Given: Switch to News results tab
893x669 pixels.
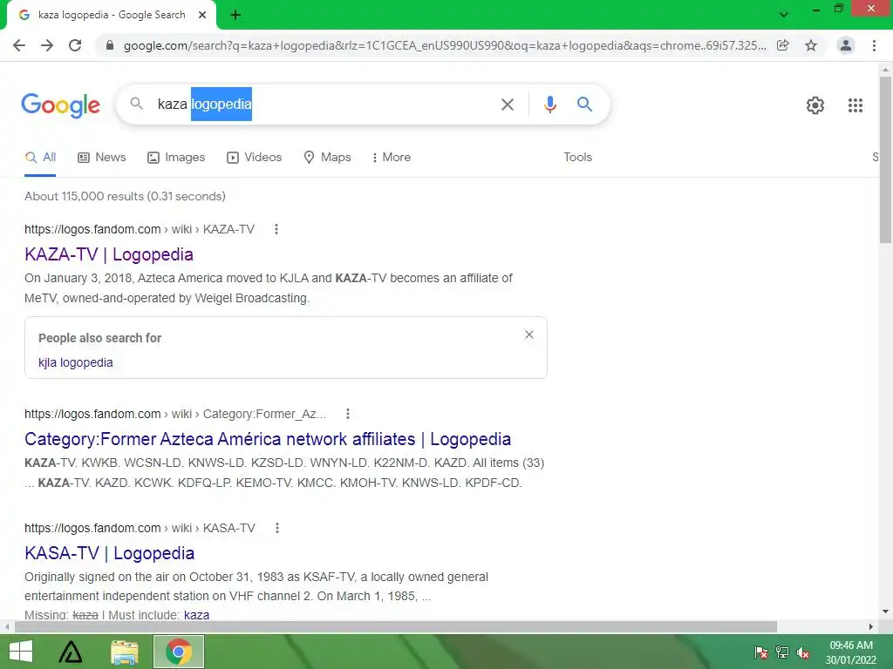Looking at the screenshot, I should pos(101,158).
